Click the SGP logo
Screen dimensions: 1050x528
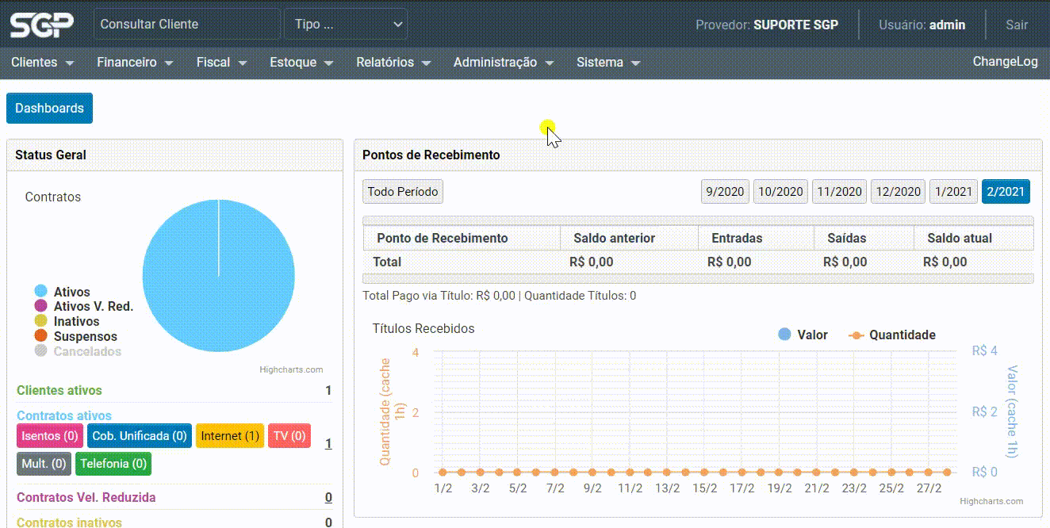(x=41, y=24)
